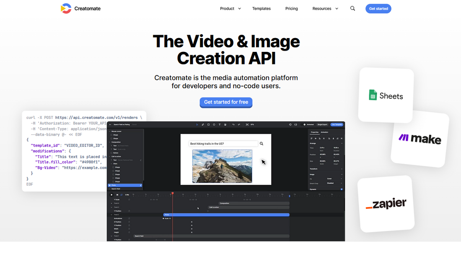Screen dimensions: 461x254
Task: Switch to the Animation tab in the editor
Action: (324, 132)
